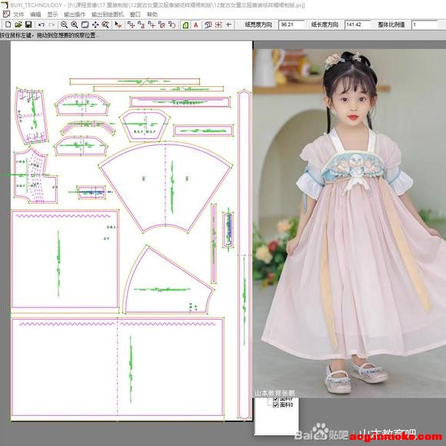Select the rotate piece toolbar icon
The image size is (446, 446).
coord(171,25)
